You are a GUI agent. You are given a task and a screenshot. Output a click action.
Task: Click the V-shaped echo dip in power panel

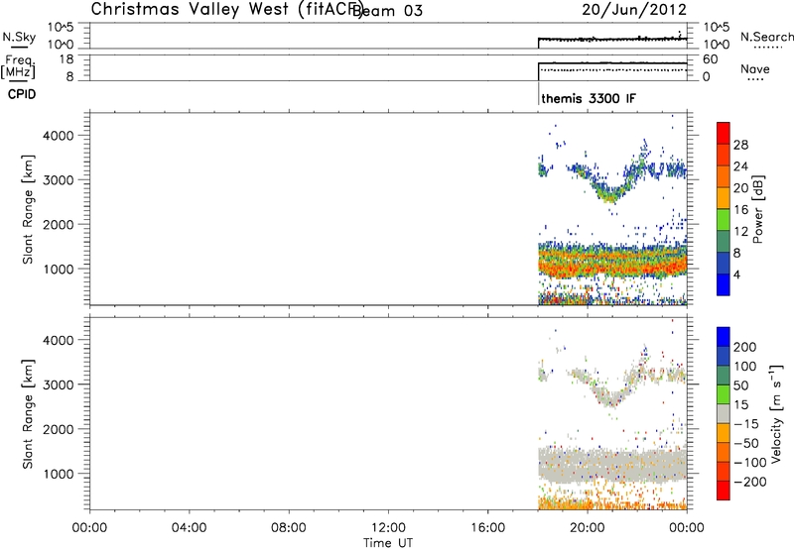pyautogui.click(x=611, y=194)
